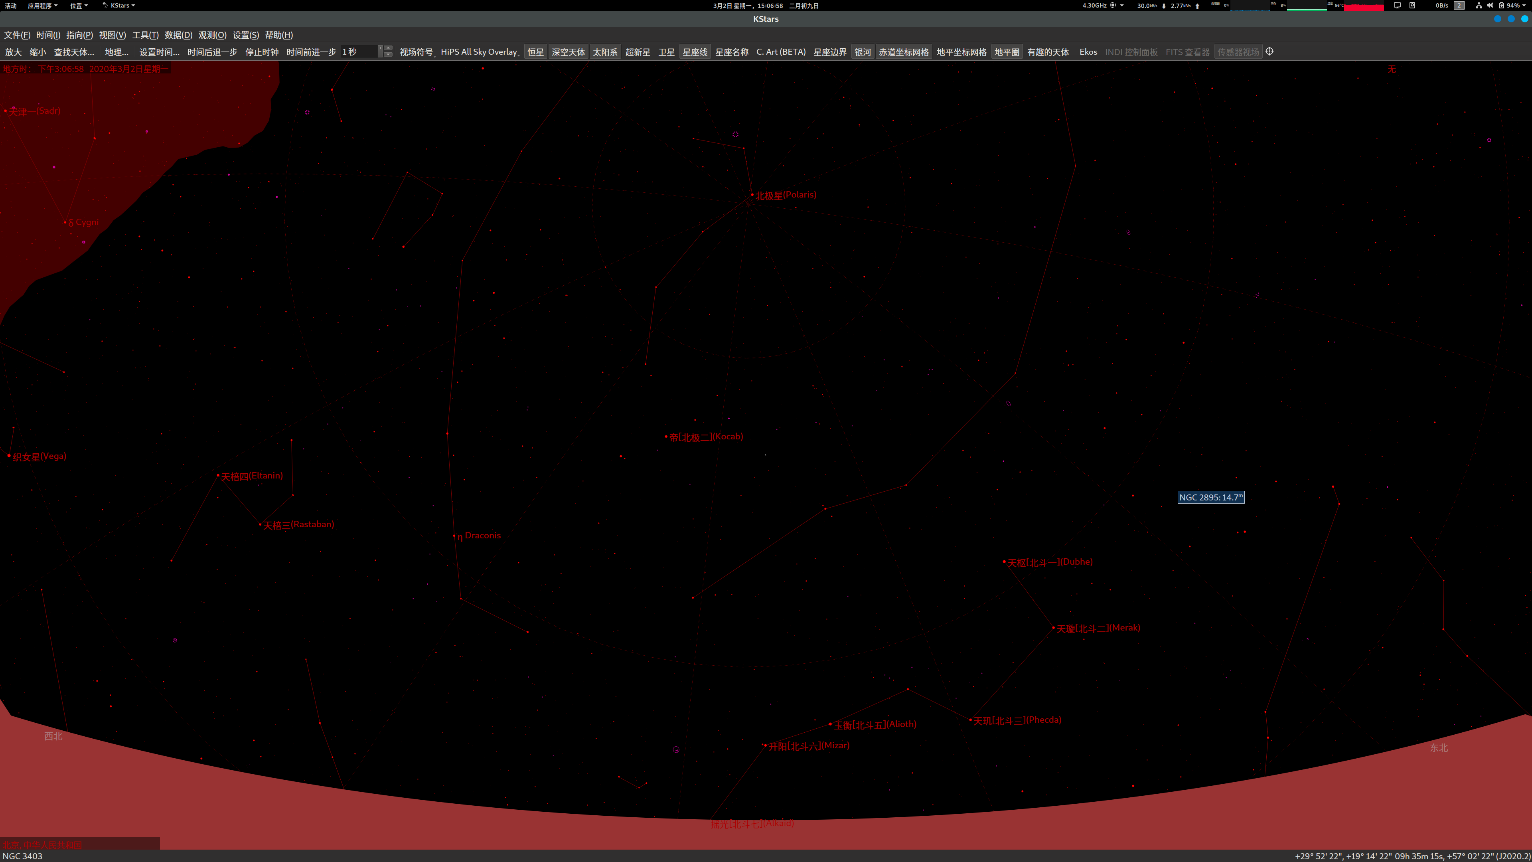Toggle the 银河 (Milky Way) display

click(x=862, y=52)
